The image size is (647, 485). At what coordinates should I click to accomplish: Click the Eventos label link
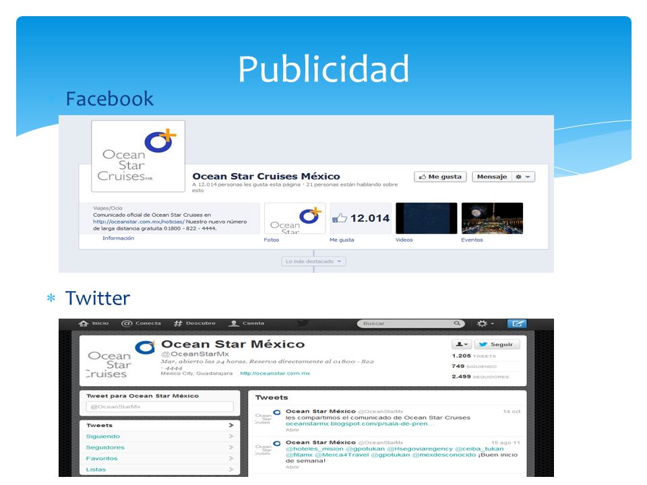click(472, 240)
